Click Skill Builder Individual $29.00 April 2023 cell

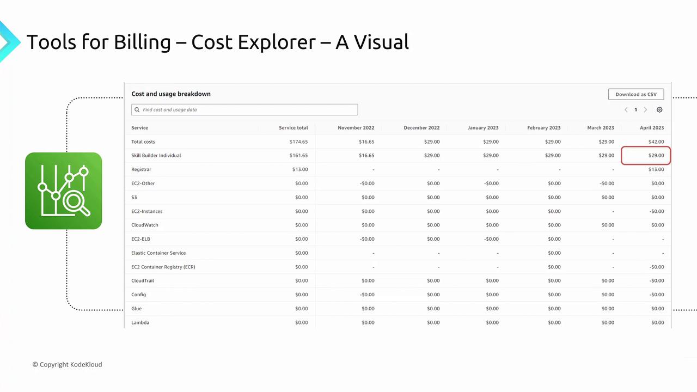[x=656, y=155]
